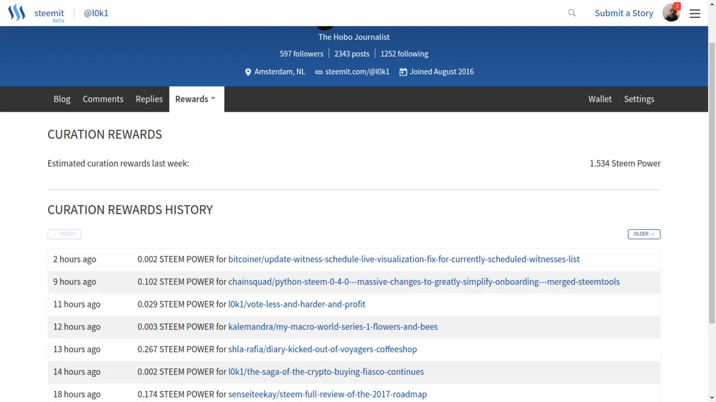Image resolution: width=716 pixels, height=402 pixels.
Task: Click the Newer pagination button
Action: pos(64,234)
